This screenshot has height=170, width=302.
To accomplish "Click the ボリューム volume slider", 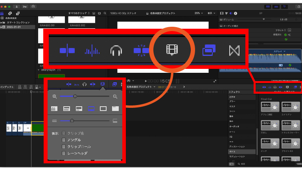I will click(254, 19).
